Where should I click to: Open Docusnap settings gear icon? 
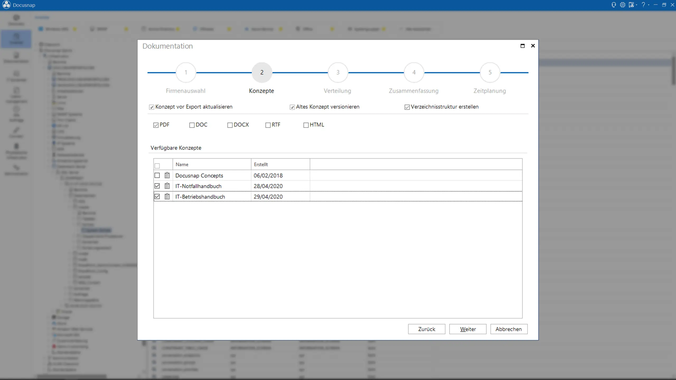pos(622,5)
